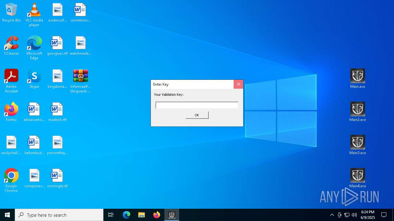Close the Enter Key dialog
Screen dimensions: 394x221
point(238,84)
